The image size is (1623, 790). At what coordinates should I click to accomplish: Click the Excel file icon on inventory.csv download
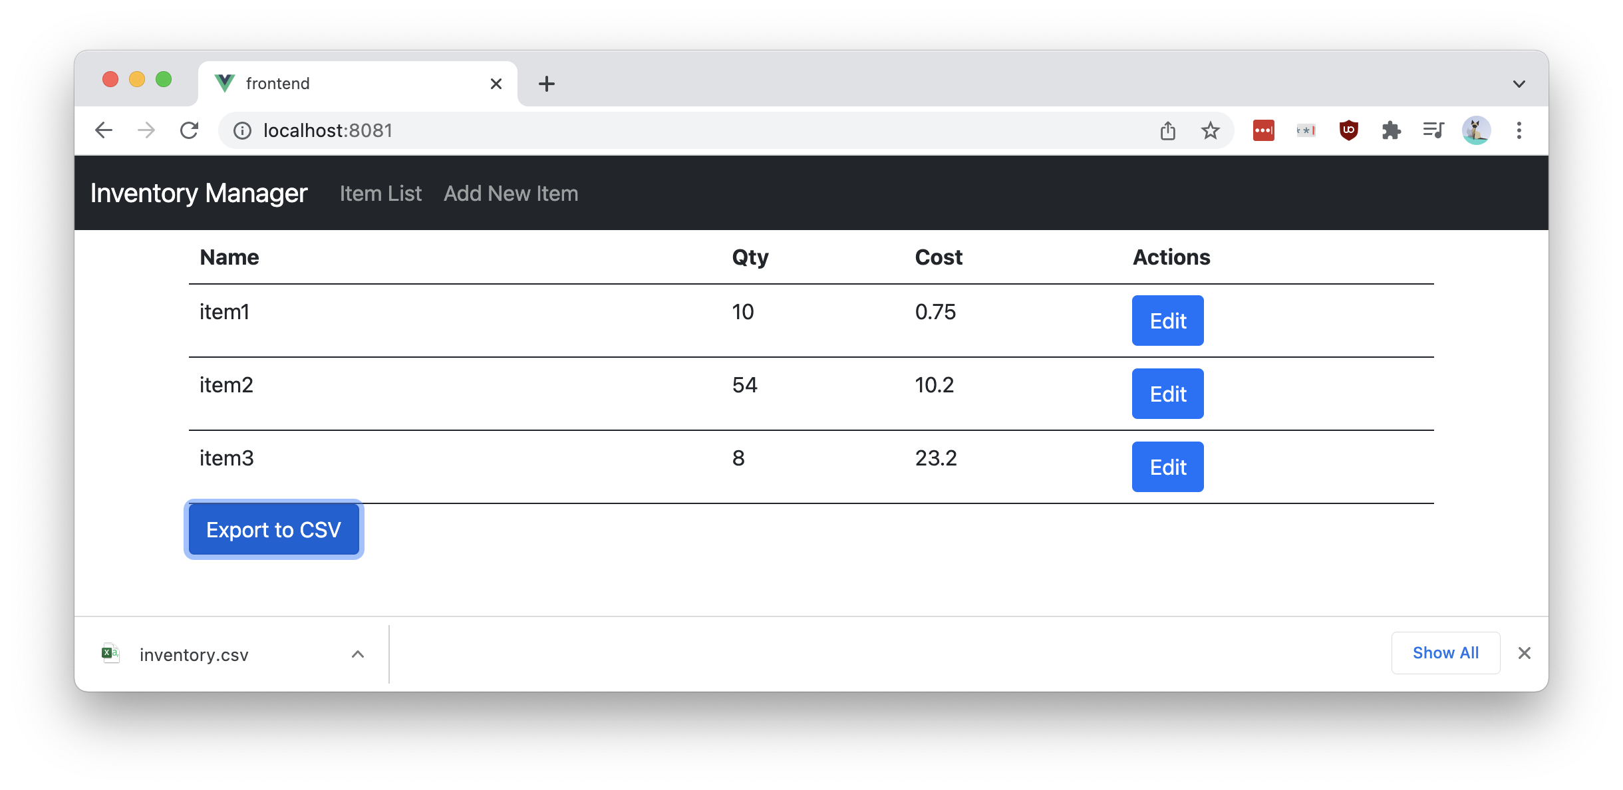point(110,653)
